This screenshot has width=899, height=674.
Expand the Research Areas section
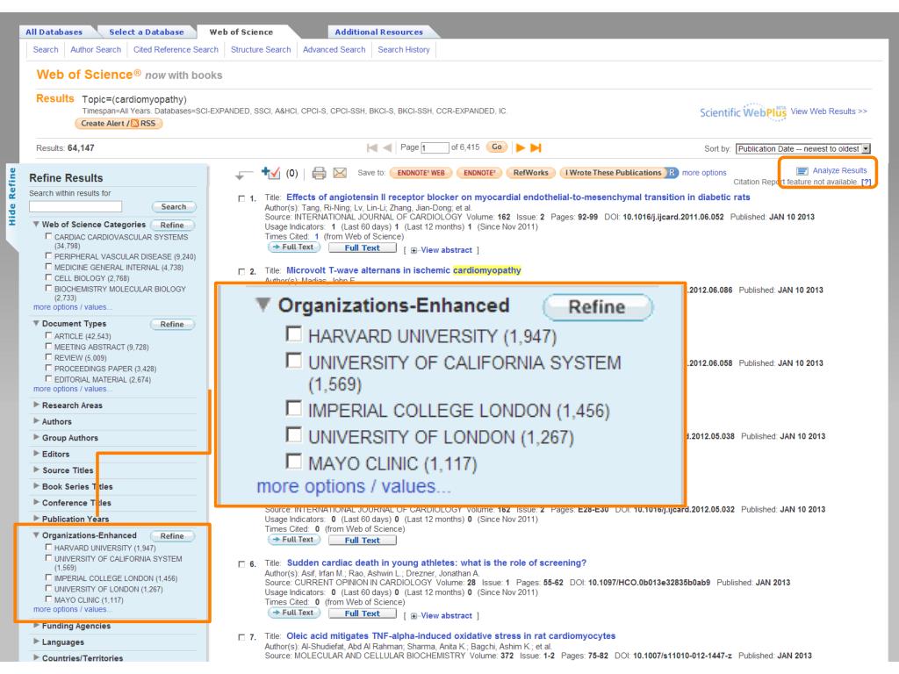36,405
